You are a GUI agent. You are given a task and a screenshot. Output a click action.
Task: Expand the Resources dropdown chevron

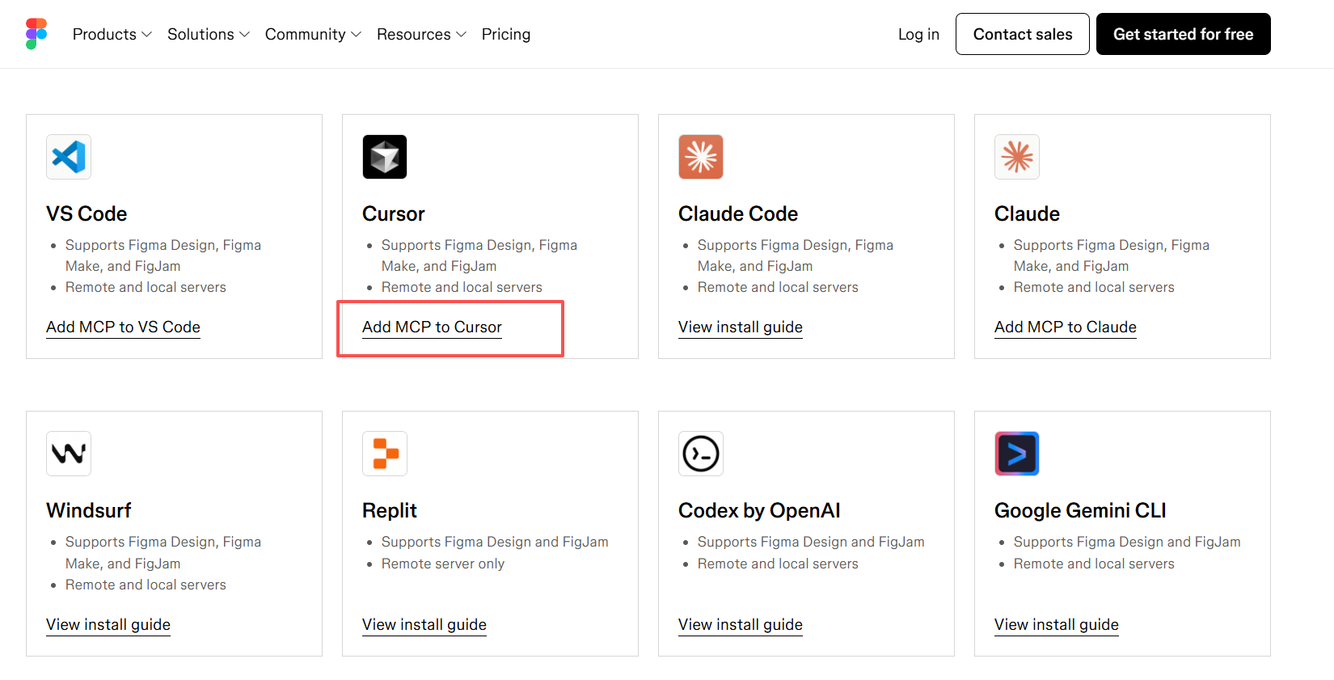coord(461,35)
